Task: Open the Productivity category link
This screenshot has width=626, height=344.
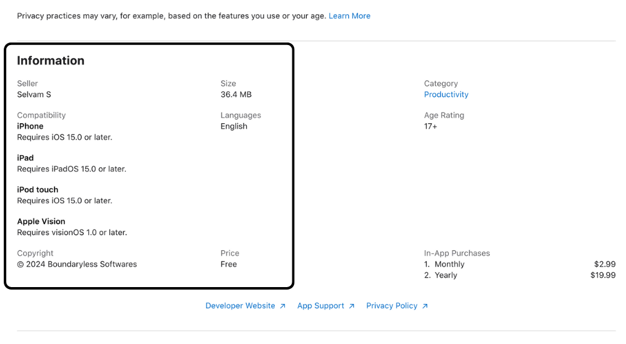Action: click(446, 94)
